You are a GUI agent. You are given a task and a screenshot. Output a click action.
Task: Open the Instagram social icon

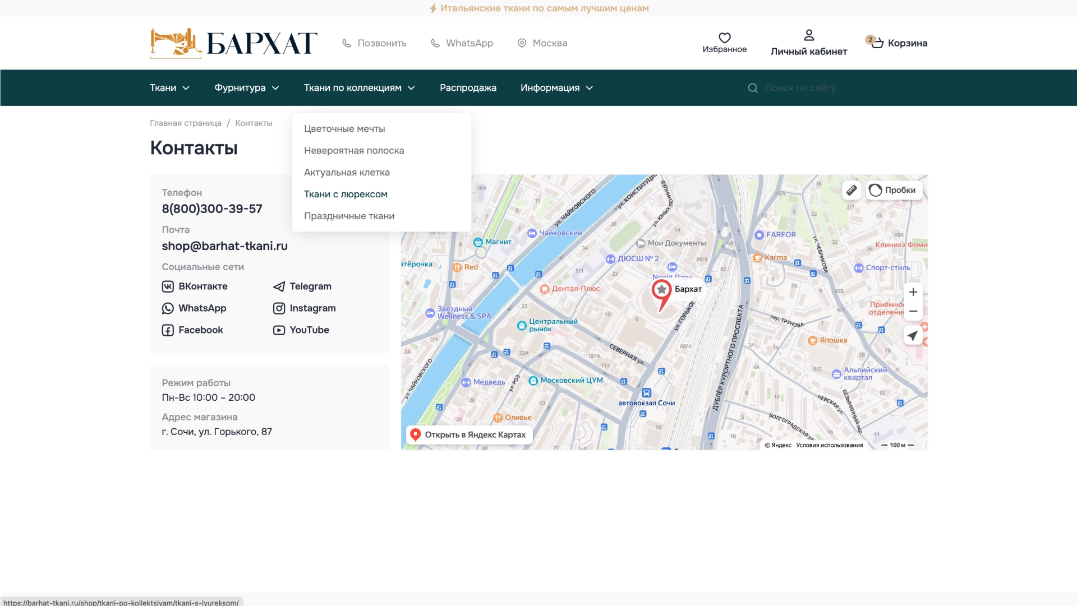tap(279, 308)
